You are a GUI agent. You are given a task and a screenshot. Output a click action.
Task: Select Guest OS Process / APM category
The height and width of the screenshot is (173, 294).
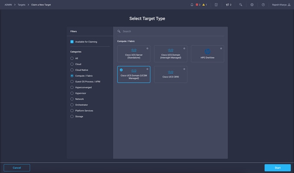point(72,82)
